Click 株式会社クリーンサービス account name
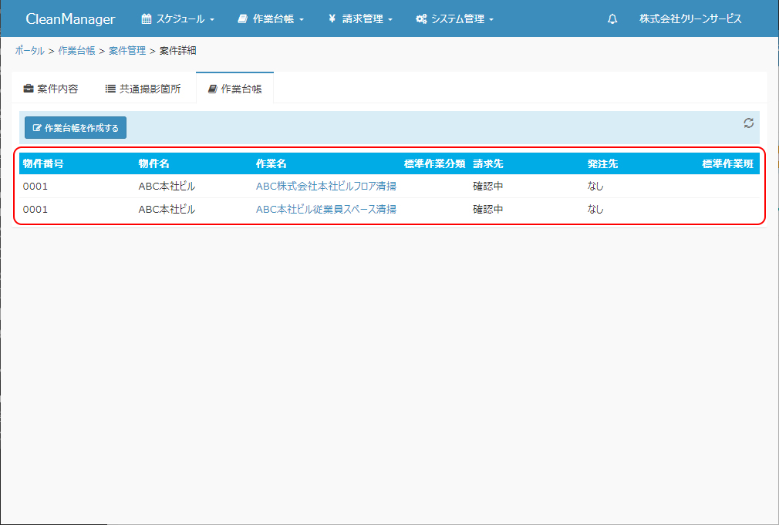779x525 pixels. point(690,19)
